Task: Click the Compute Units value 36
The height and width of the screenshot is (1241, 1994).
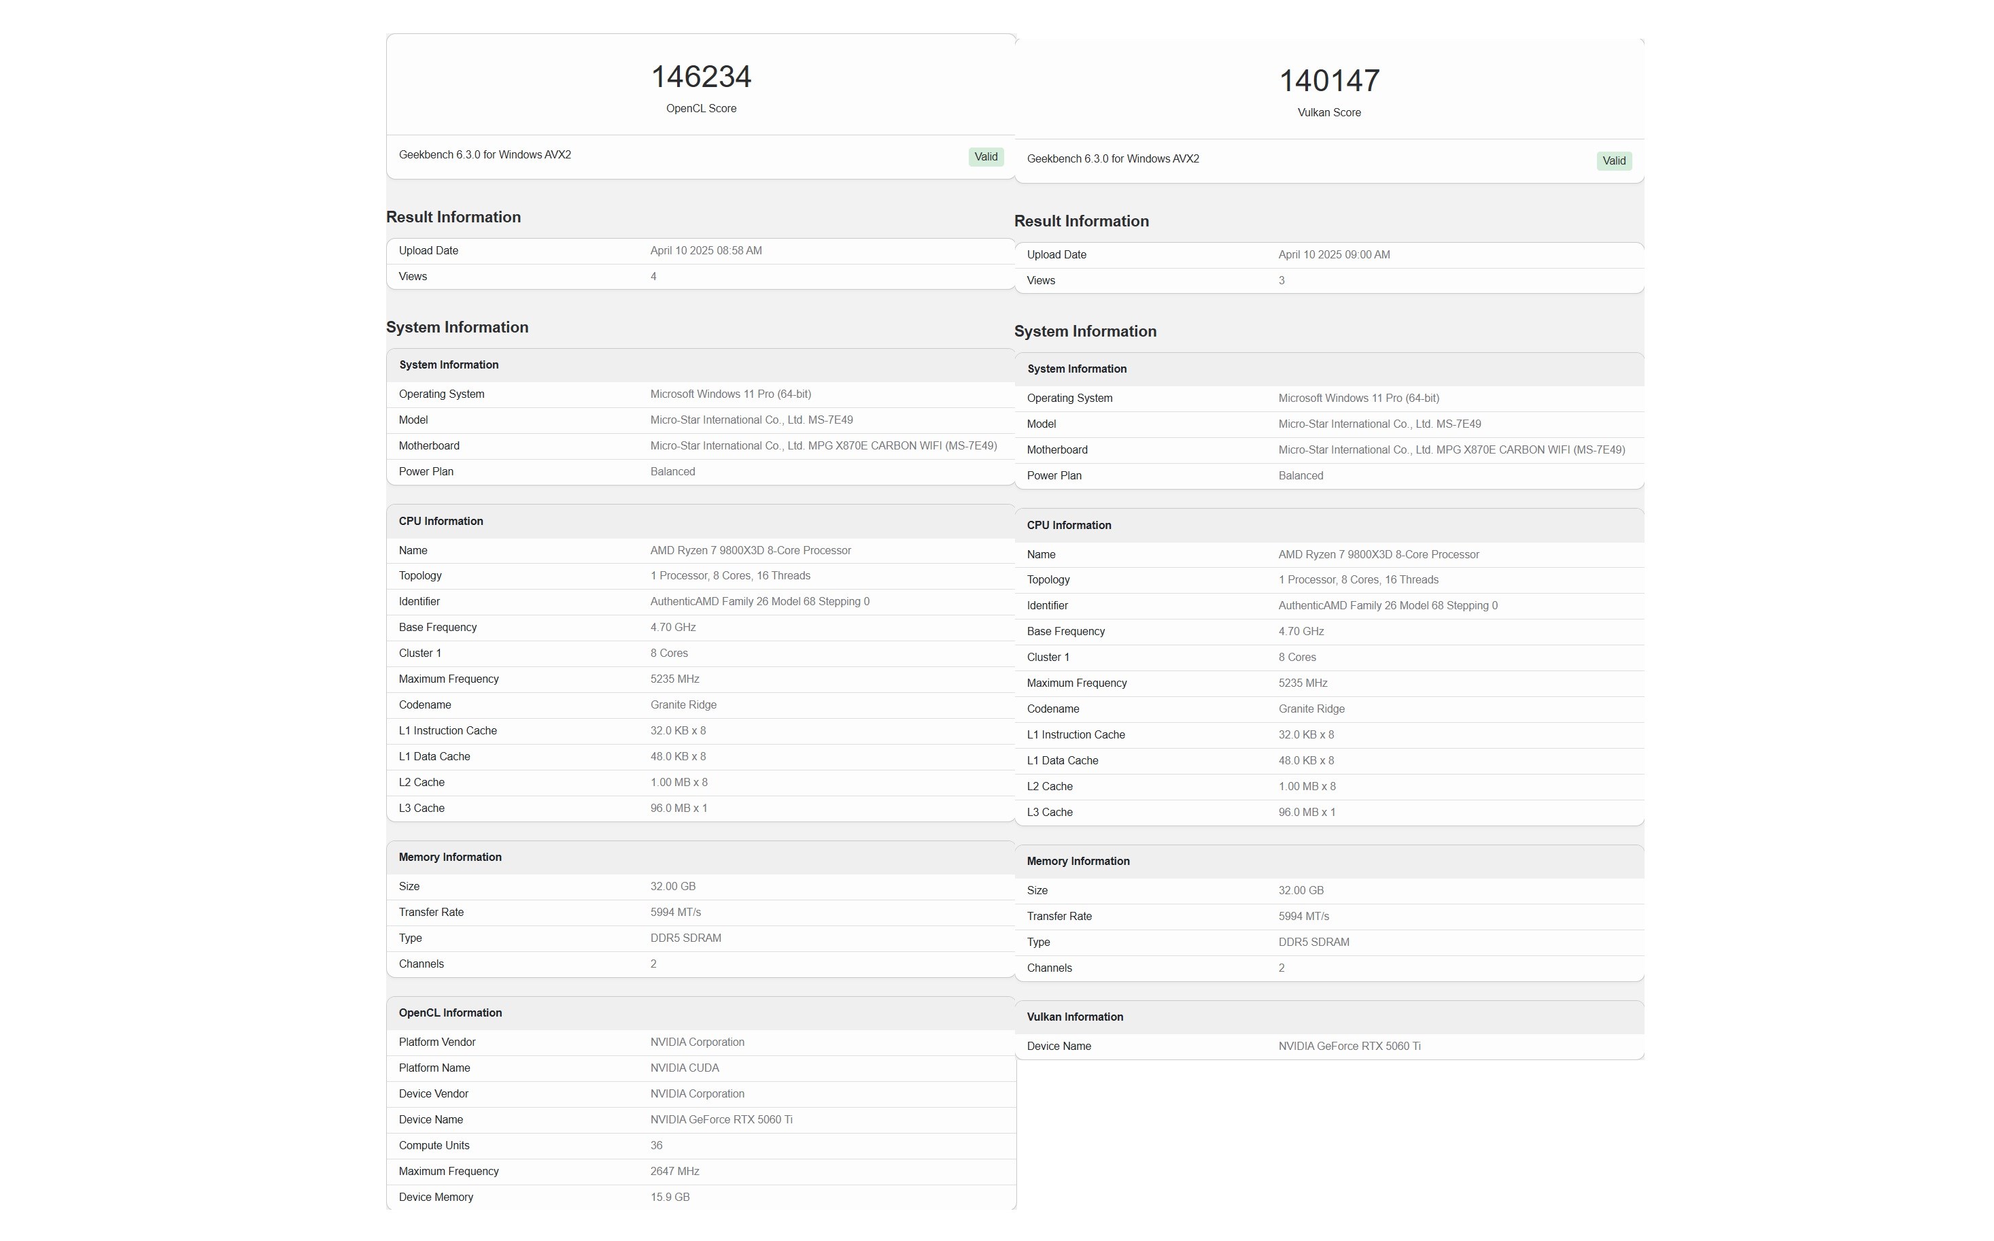Action: click(x=655, y=1146)
